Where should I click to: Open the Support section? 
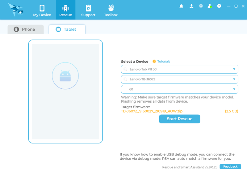coord(88,11)
